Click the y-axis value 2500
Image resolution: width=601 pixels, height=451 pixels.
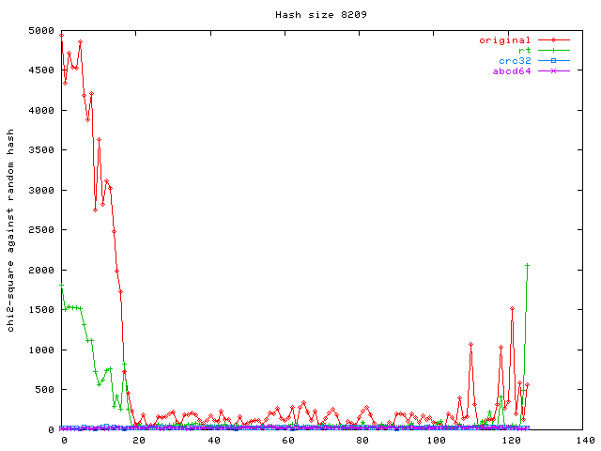click(41, 229)
